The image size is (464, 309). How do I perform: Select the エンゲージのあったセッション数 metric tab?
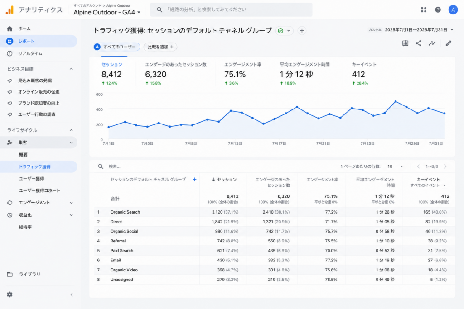[176, 73]
